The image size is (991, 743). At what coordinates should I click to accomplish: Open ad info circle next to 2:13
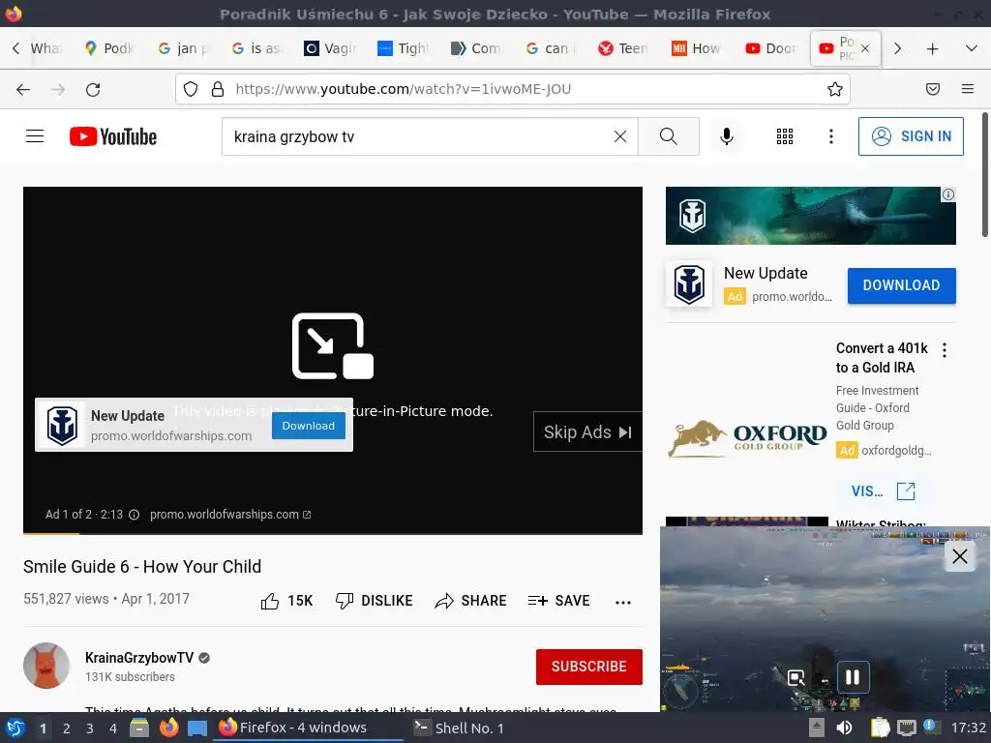coord(134,515)
